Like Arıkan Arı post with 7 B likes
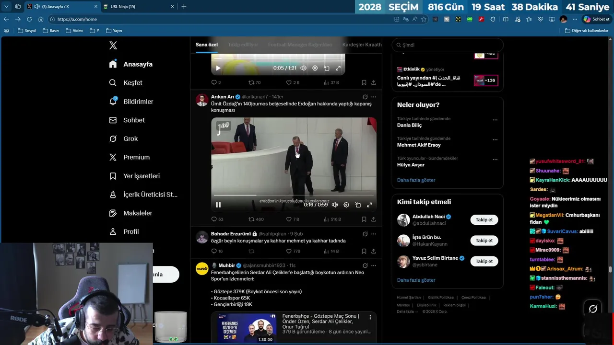 click(x=293, y=219)
